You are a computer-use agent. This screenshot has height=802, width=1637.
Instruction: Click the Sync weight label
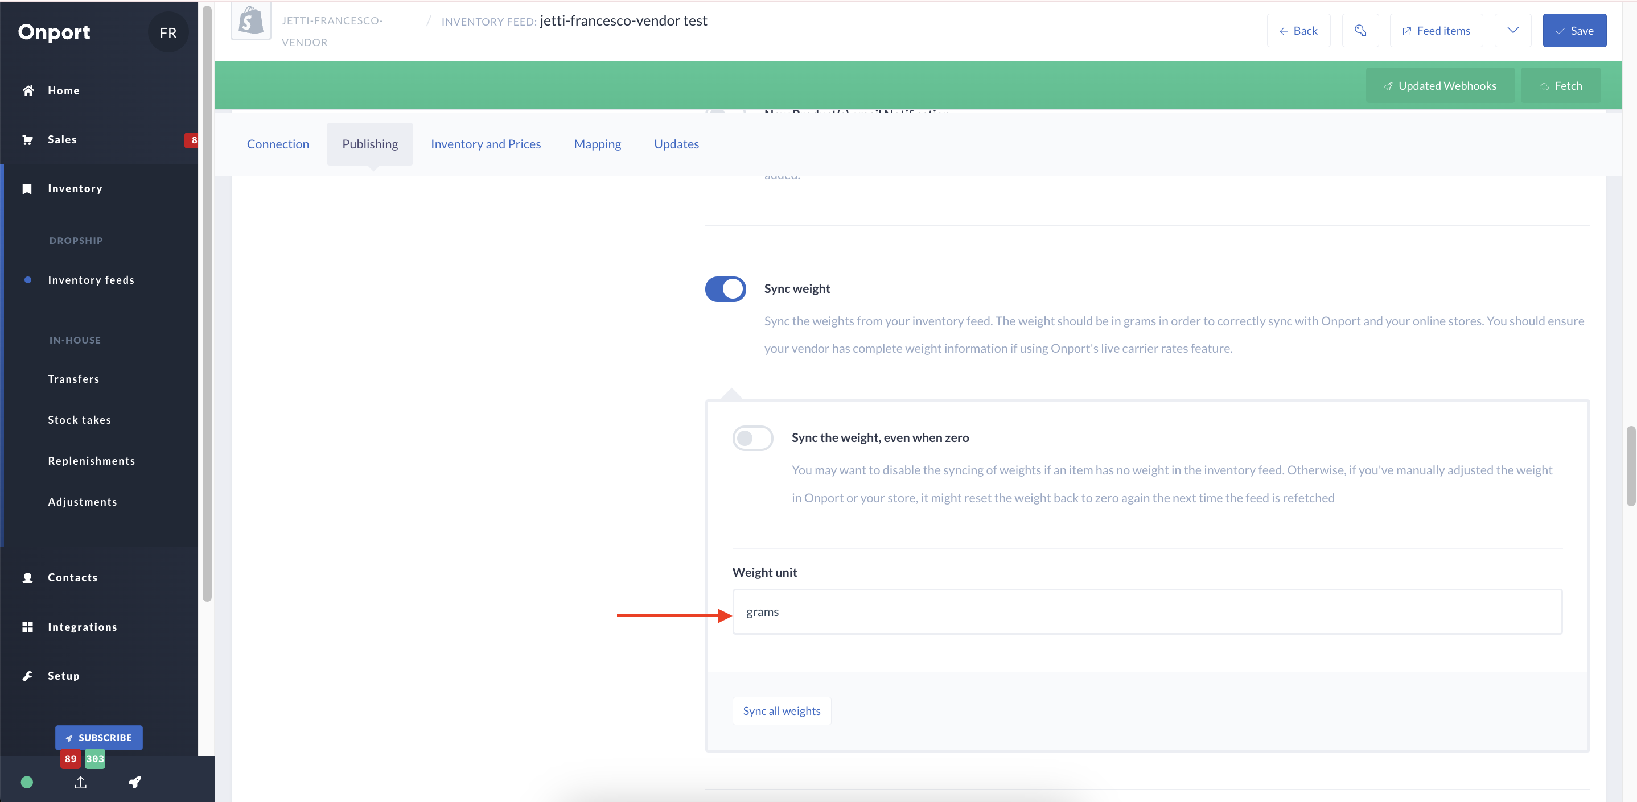(797, 289)
